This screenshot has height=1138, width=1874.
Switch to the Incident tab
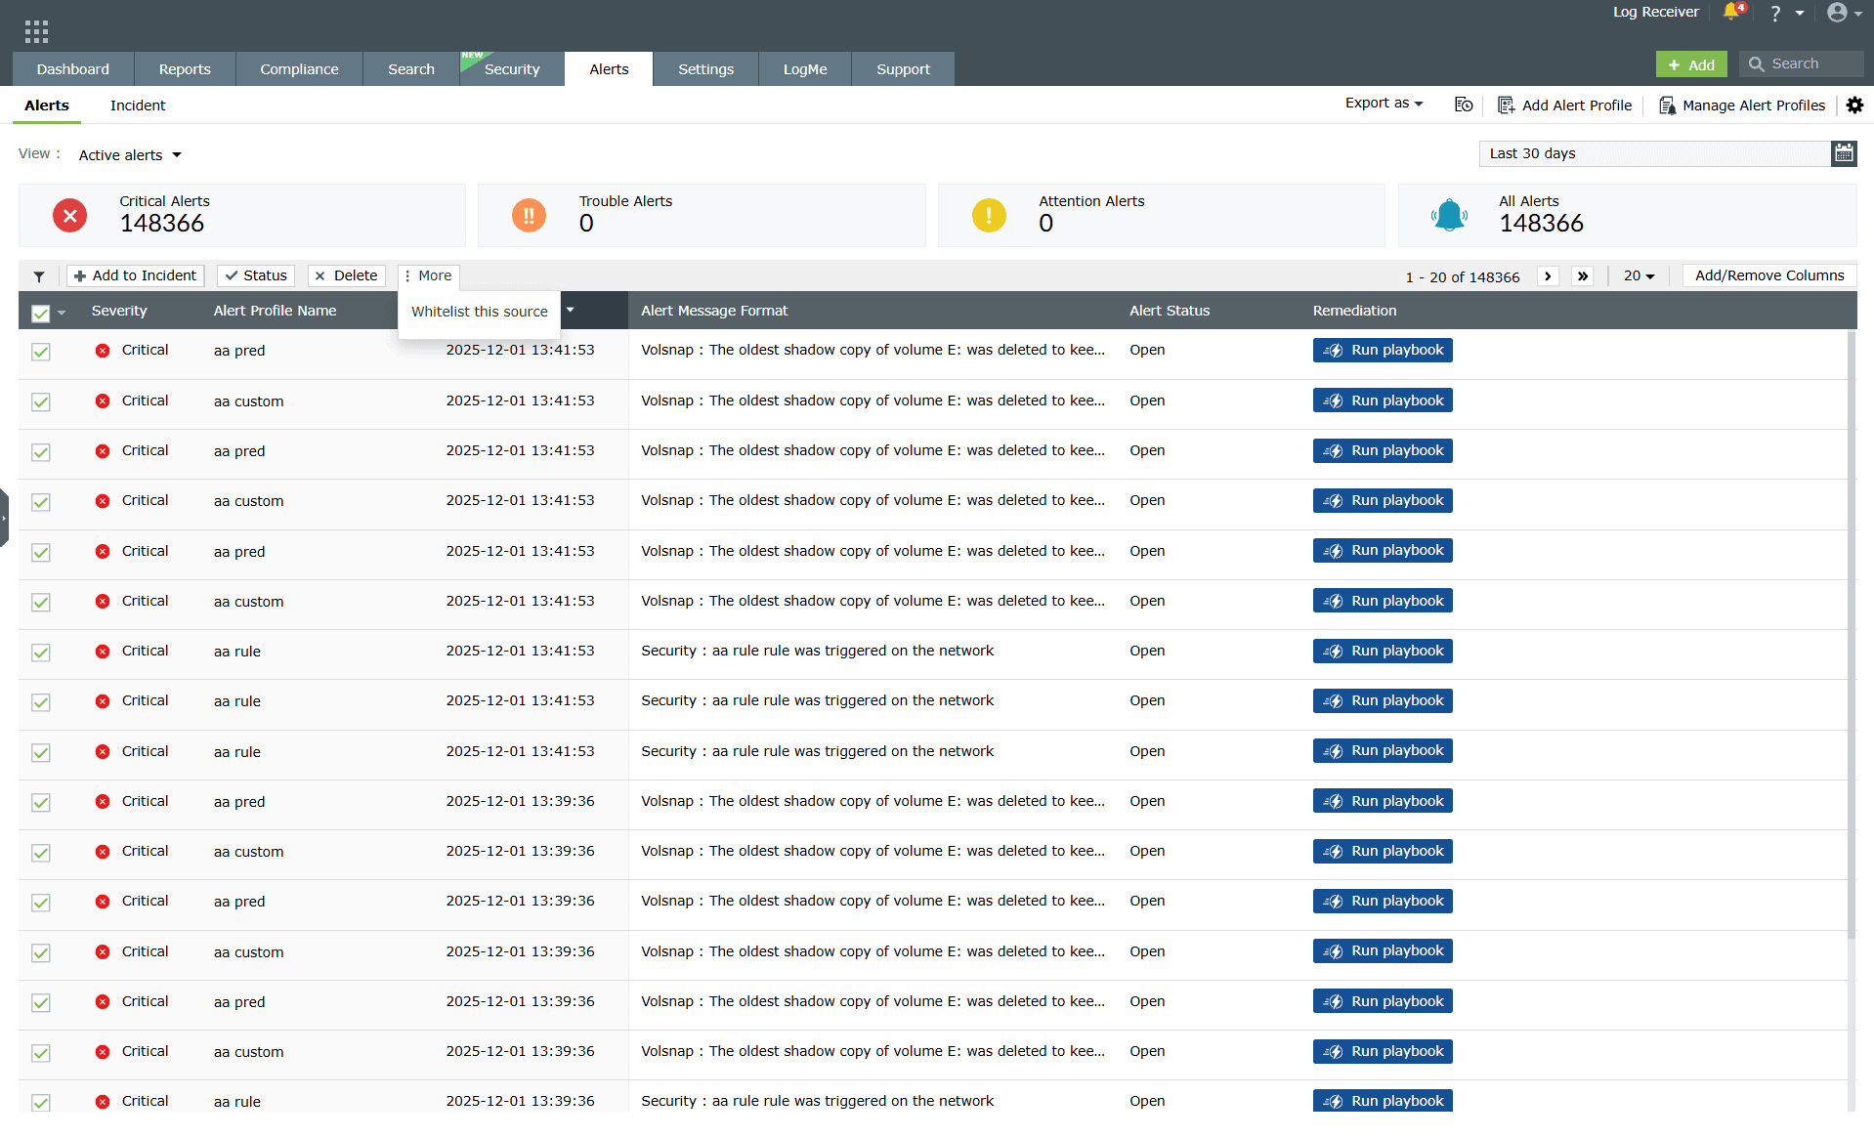tap(137, 105)
